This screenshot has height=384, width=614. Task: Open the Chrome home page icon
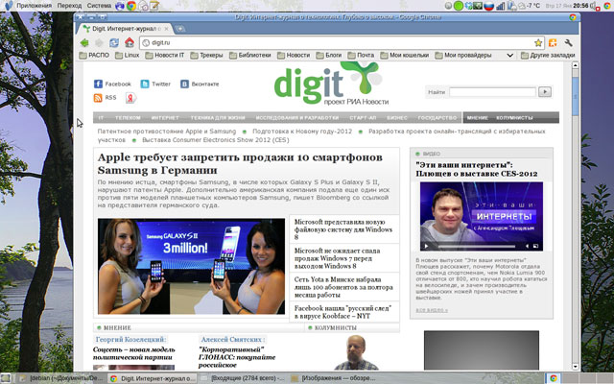tap(130, 42)
